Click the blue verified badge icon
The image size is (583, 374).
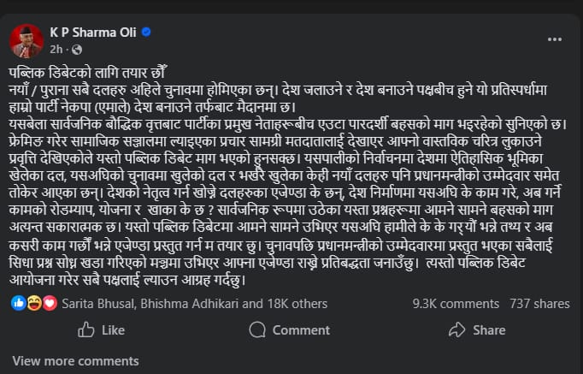pyautogui.click(x=145, y=33)
